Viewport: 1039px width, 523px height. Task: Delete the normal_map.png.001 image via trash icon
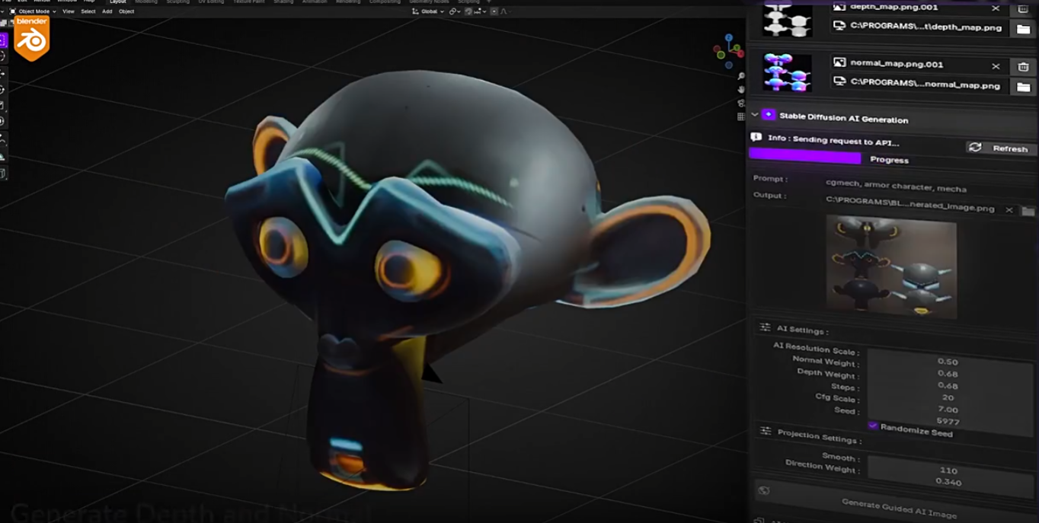click(x=1023, y=66)
